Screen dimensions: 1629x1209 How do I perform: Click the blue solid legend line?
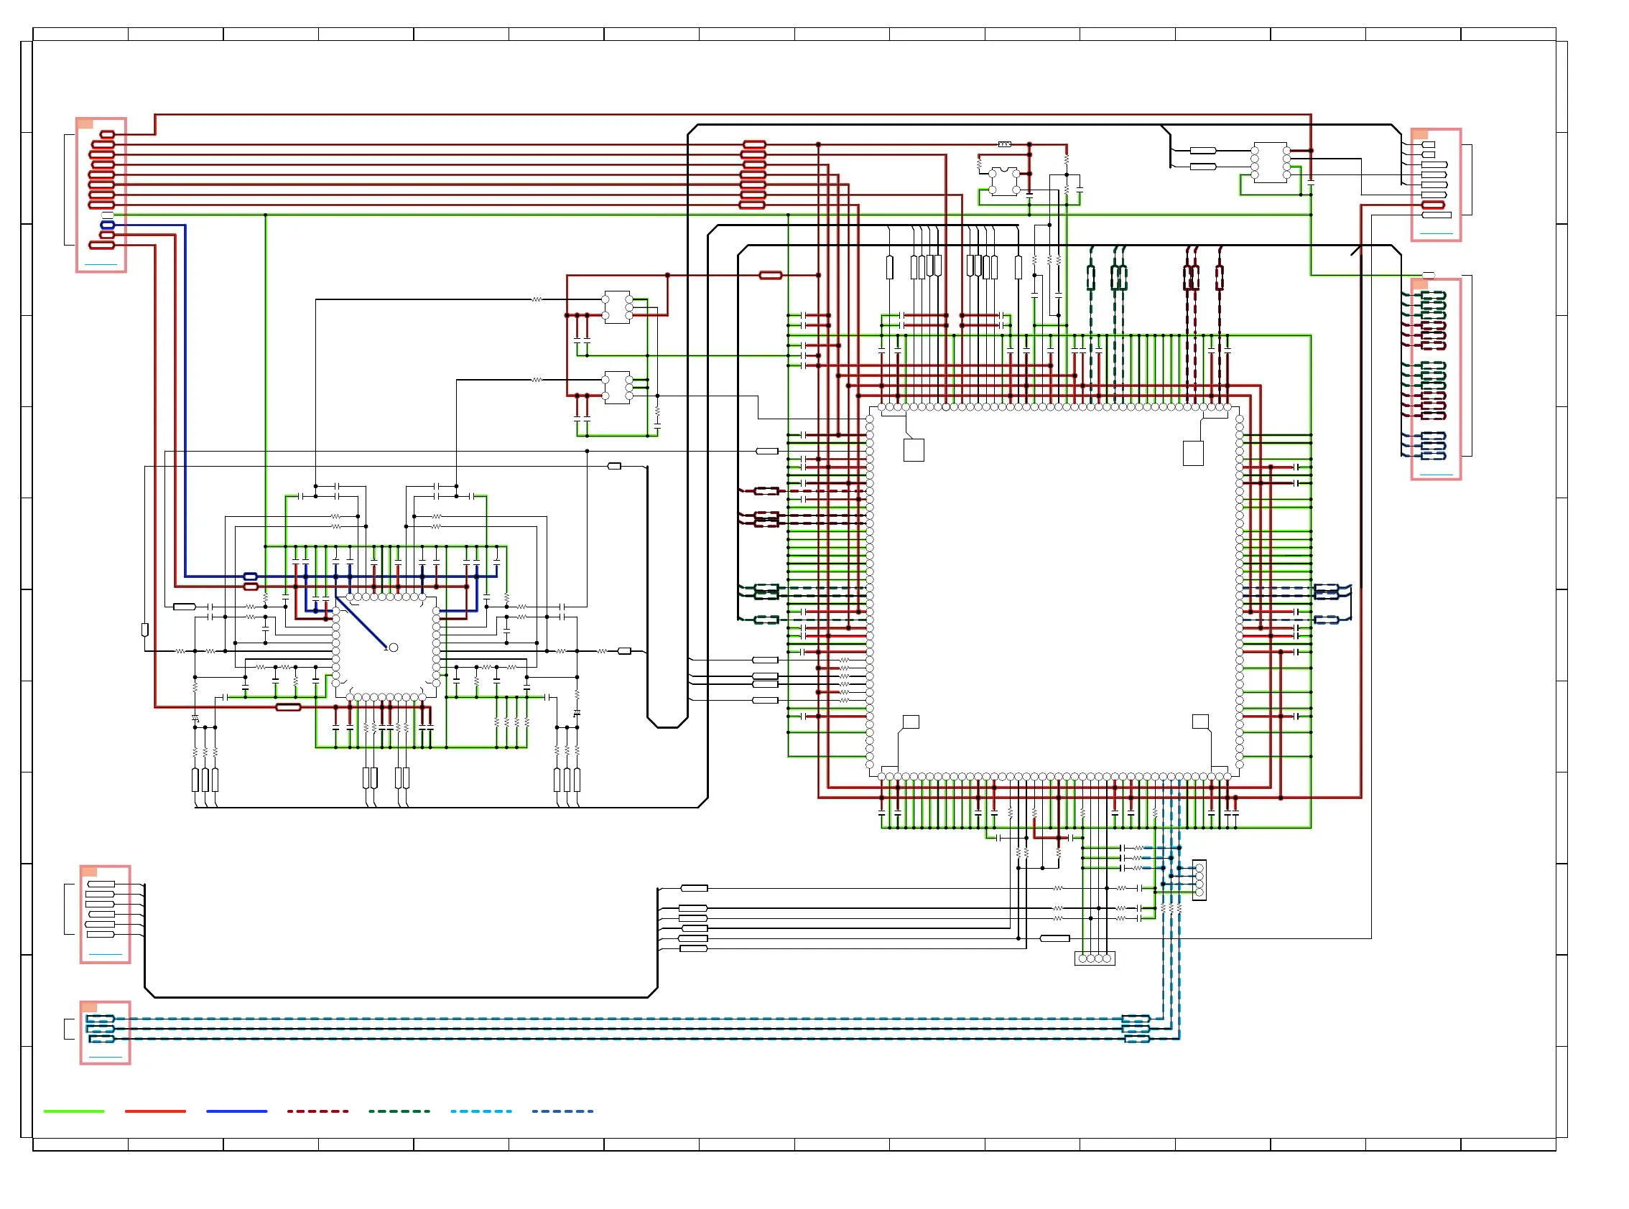click(x=236, y=1111)
